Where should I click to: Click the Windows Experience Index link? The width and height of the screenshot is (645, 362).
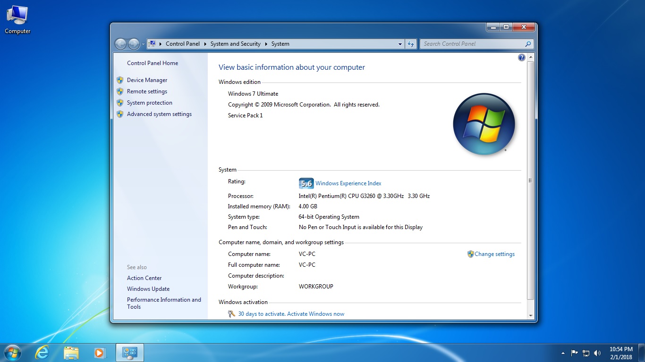(348, 183)
